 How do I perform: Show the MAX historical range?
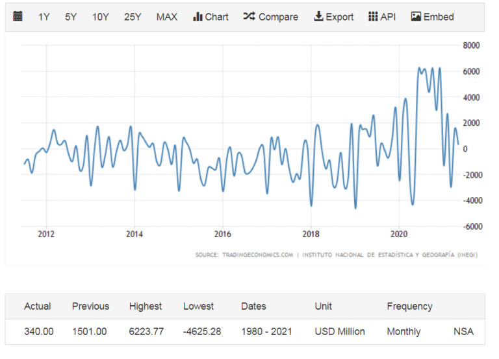point(166,17)
